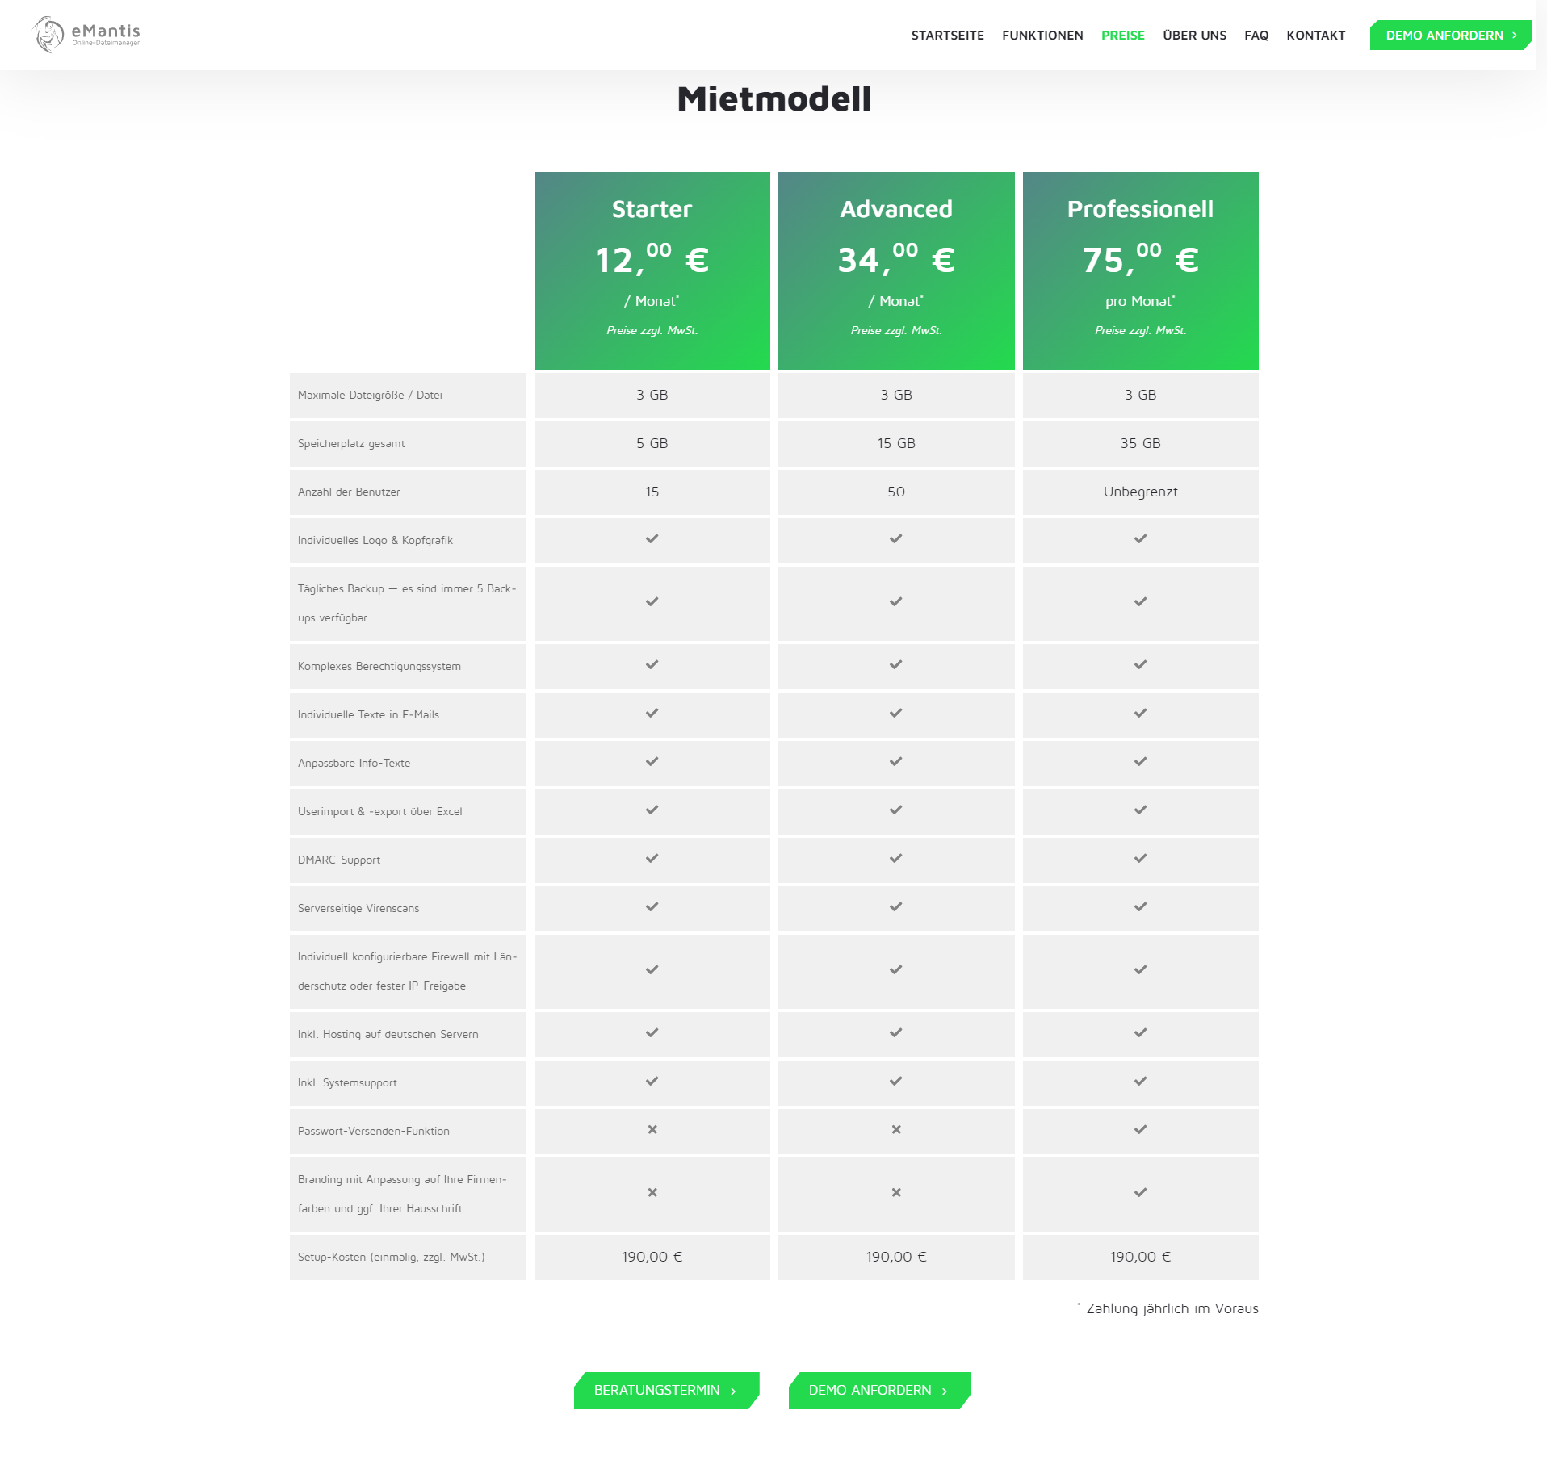Viewport: 1547px width, 1469px height.
Task: Click Professionell checkmark for Branding row
Action: tap(1140, 1193)
